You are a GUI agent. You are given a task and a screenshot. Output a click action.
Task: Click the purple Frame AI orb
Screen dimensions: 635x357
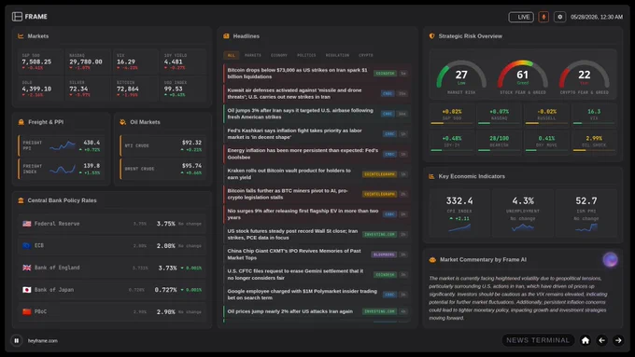(x=610, y=259)
